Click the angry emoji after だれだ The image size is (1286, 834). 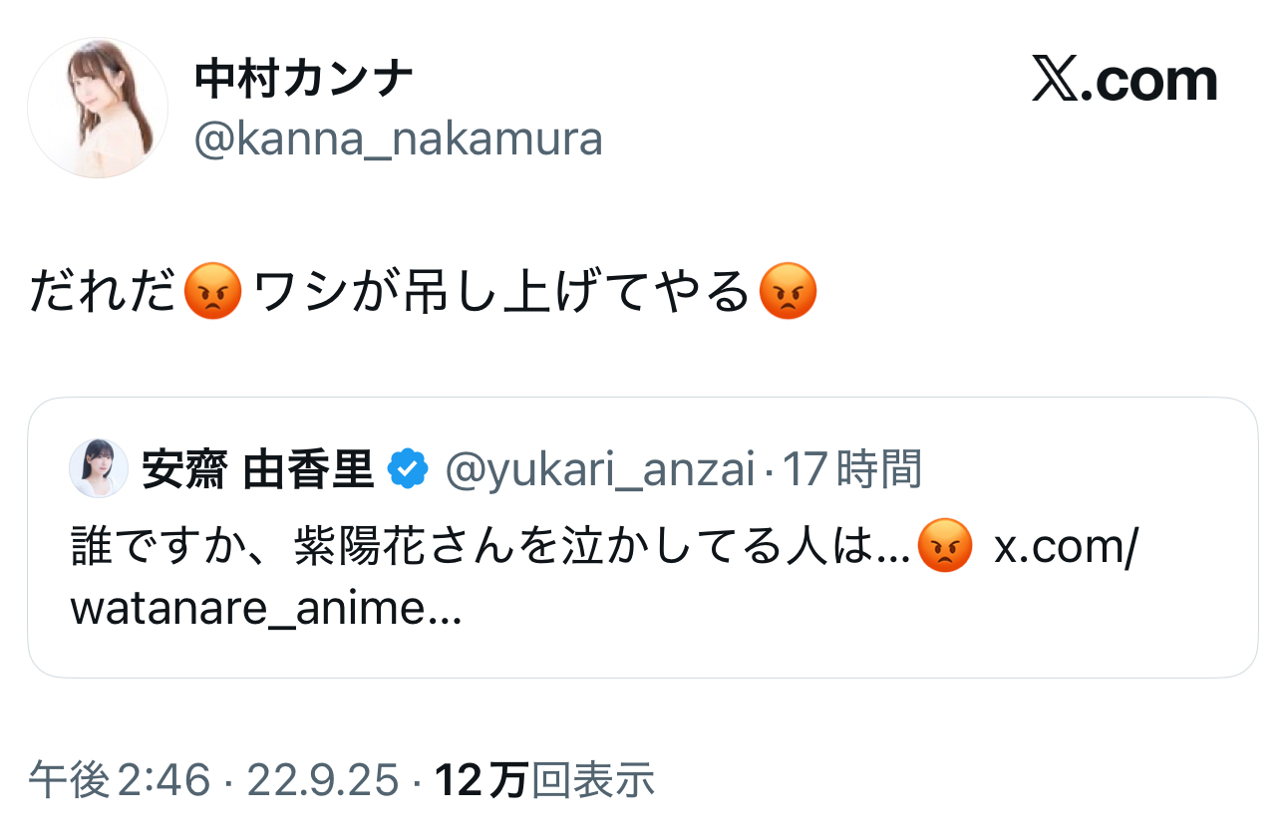214,293
